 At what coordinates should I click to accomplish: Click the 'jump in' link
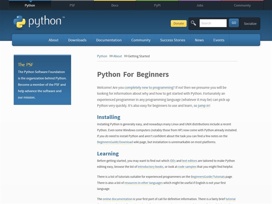pyautogui.click(x=204, y=106)
